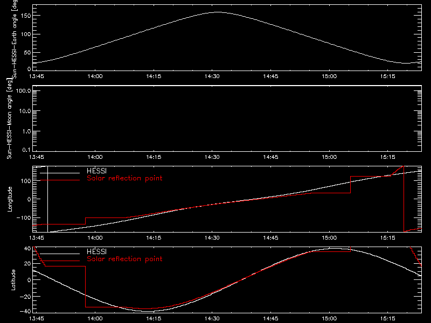Viewport: 431px width, 323px height.
Task: Click the 0.1 tick on Moon angle axis
Action: coord(26,150)
